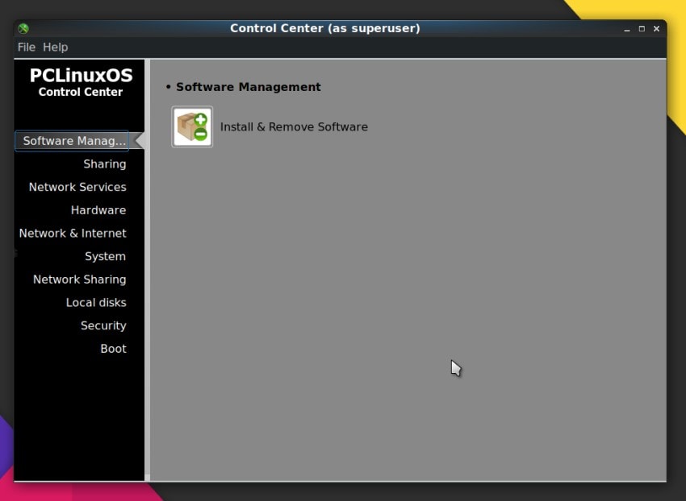Open the Boot category
Image resolution: width=686 pixels, height=501 pixels.
point(113,349)
